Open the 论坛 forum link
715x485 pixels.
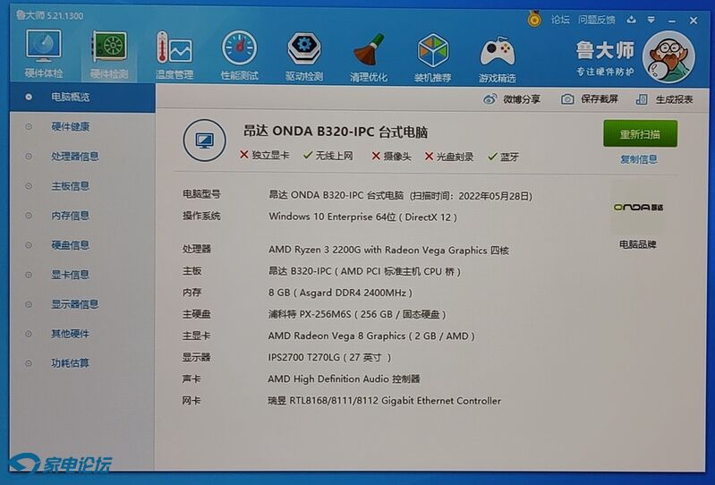point(560,20)
